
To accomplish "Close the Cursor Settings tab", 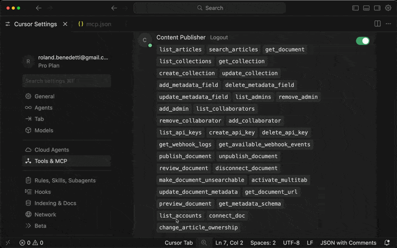I will point(65,24).
